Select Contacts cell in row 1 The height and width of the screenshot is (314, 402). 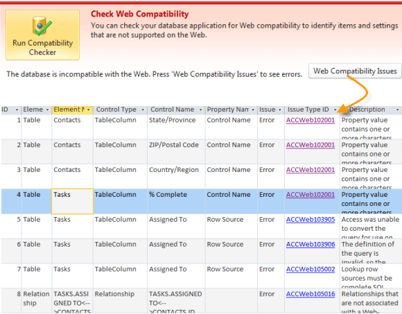click(x=72, y=127)
